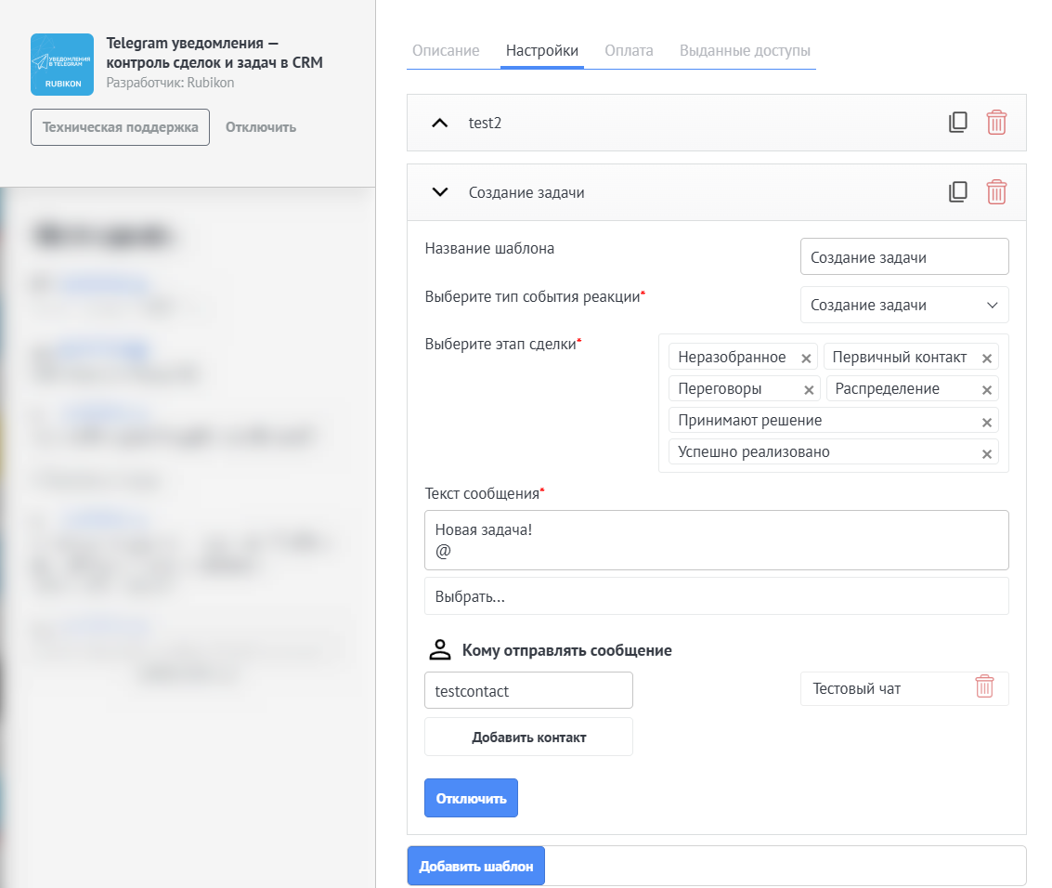Open the Выбрать... variable dropdown
The image size is (1052, 888).
[x=717, y=596]
